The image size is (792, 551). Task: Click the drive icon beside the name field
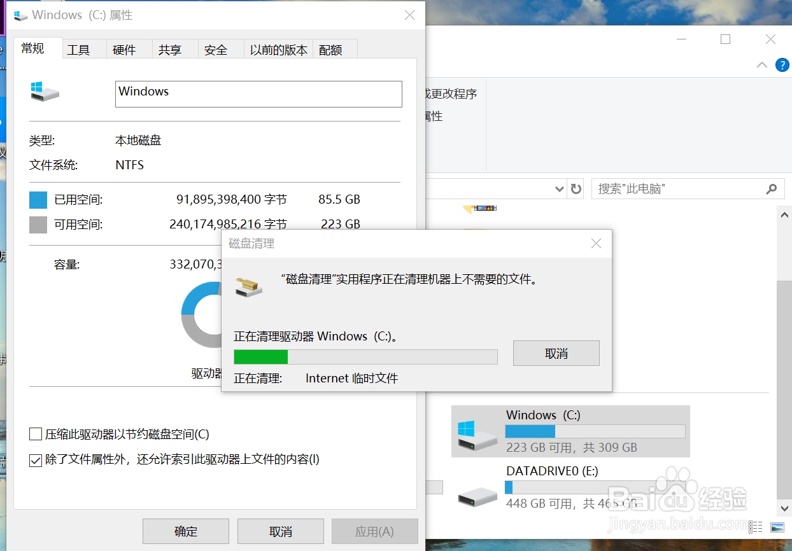tap(45, 91)
